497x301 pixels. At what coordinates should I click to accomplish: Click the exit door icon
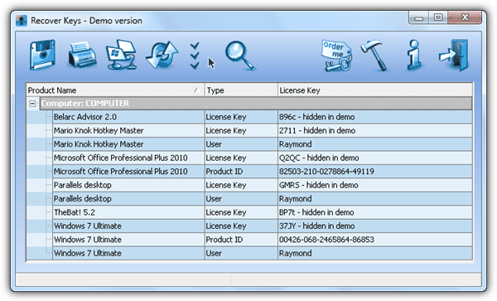pyautogui.click(x=454, y=55)
